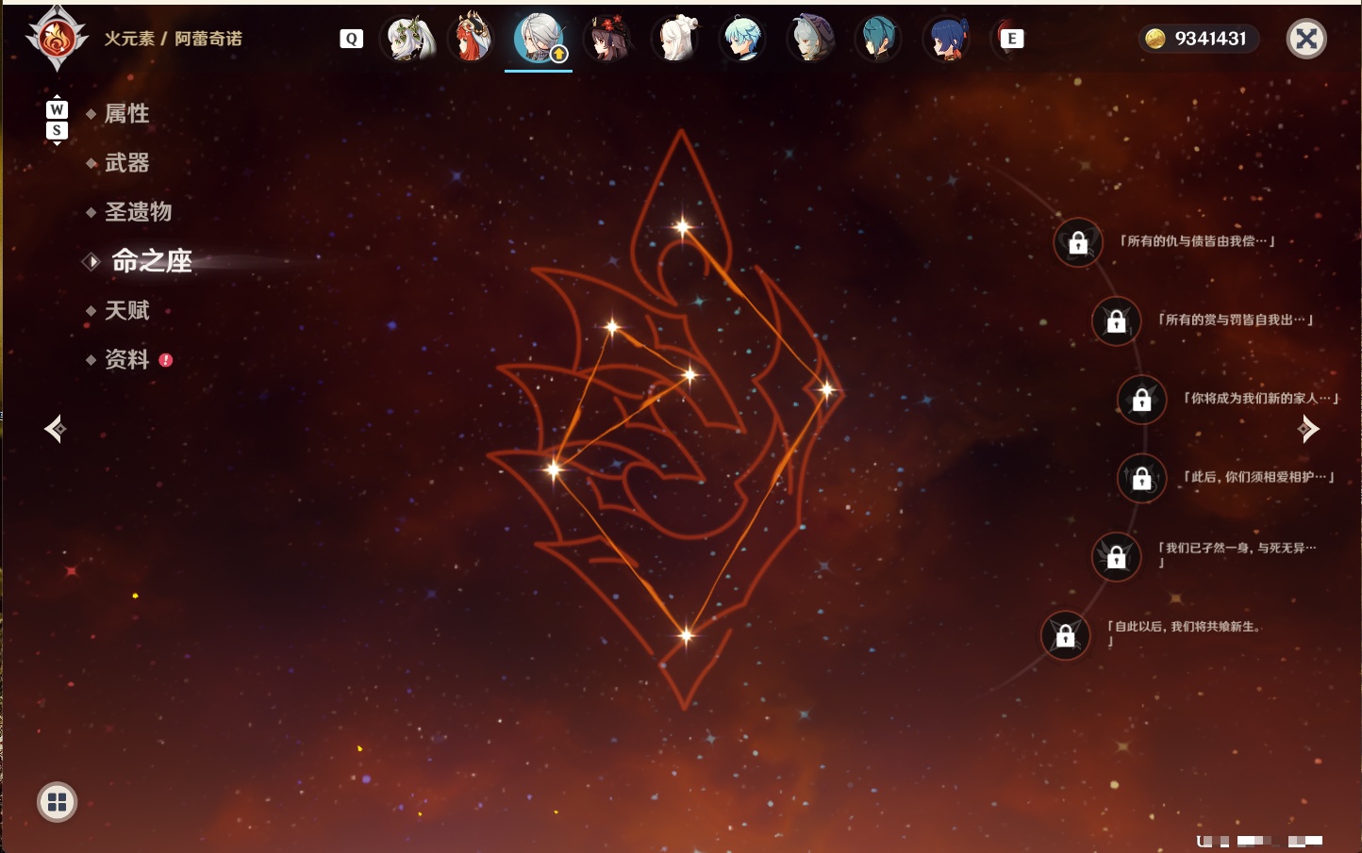Click the W key menu-up indicator
1362x853 pixels.
(x=57, y=109)
